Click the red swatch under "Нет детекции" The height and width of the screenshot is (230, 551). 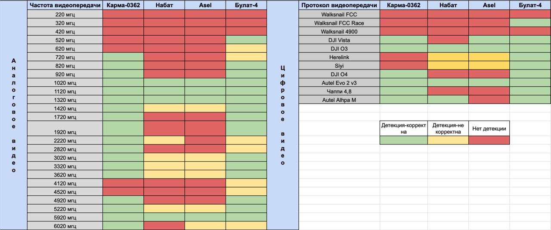[489, 140]
